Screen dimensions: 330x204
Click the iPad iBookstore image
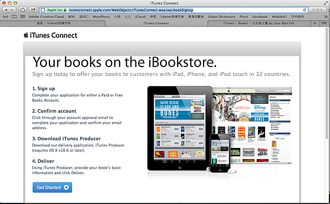coord(179,128)
